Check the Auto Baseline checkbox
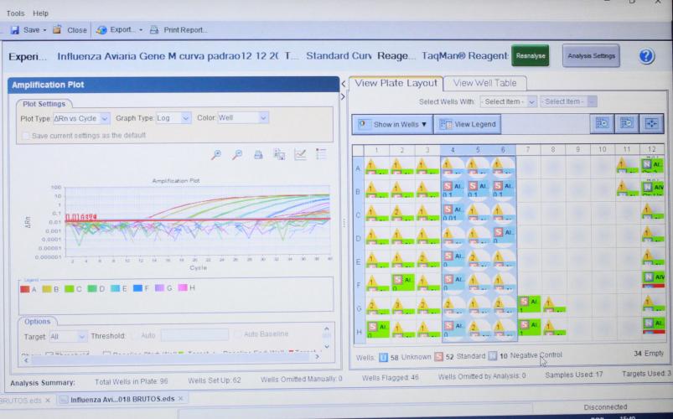Image resolution: width=673 pixels, height=419 pixels. 238,336
